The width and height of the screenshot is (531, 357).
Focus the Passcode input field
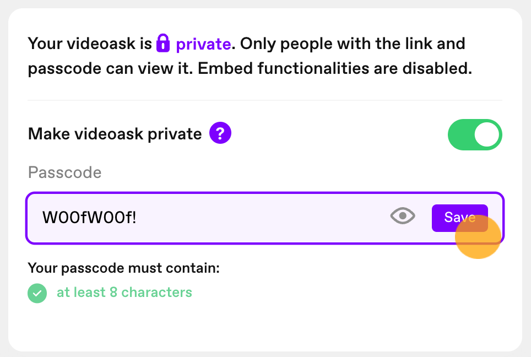pos(265,218)
